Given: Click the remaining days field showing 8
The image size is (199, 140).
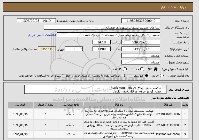Looking at the screenshot, I should pyautogui.click(x=74, y=49).
